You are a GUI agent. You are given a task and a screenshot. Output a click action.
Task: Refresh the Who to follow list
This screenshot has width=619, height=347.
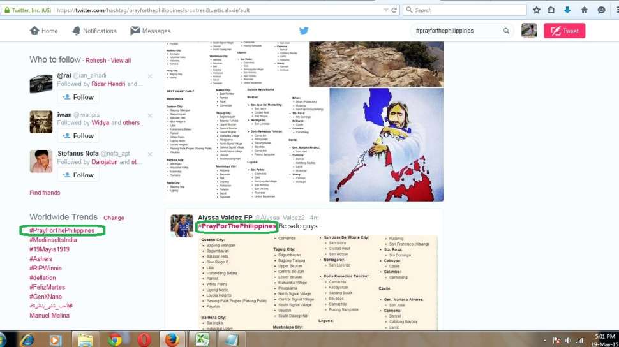click(x=96, y=61)
